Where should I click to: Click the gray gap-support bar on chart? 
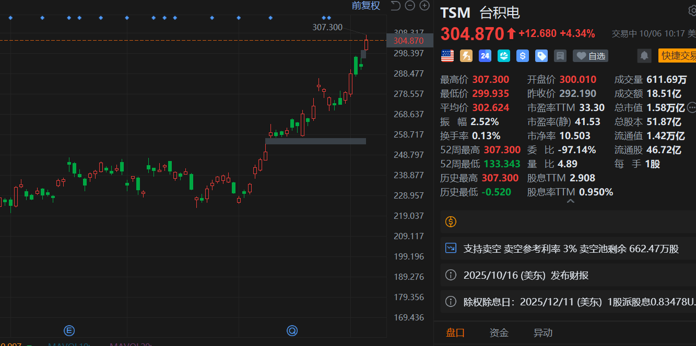point(315,141)
